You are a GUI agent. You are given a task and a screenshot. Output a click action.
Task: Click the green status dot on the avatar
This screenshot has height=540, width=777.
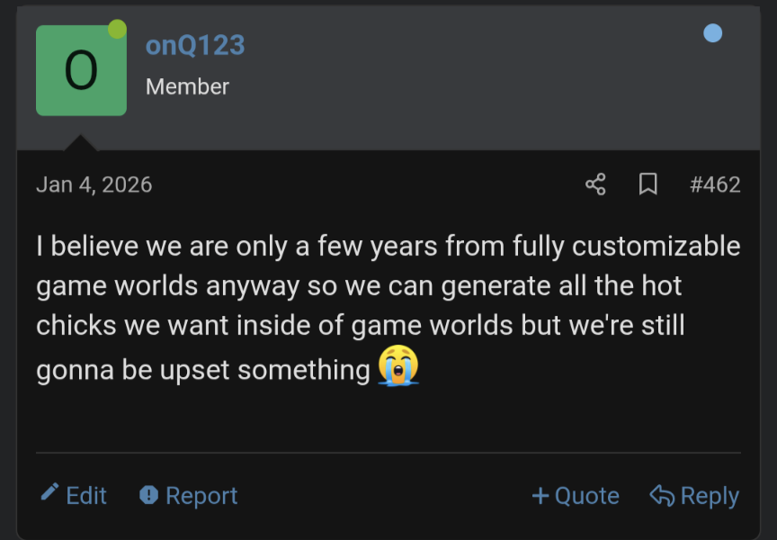115,27
